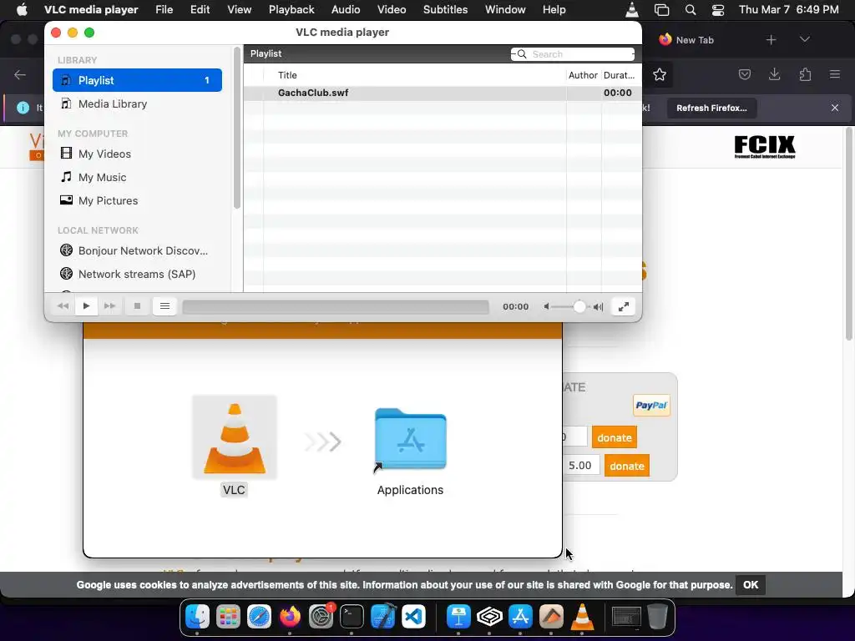This screenshot has height=641, width=855.
Task: Open the Window menu
Action: pos(505,9)
